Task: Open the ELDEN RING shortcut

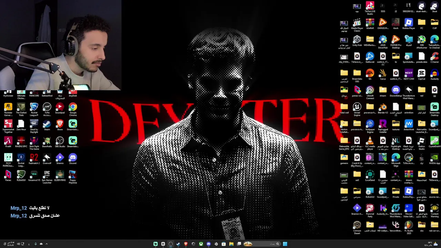Action: [60, 176]
